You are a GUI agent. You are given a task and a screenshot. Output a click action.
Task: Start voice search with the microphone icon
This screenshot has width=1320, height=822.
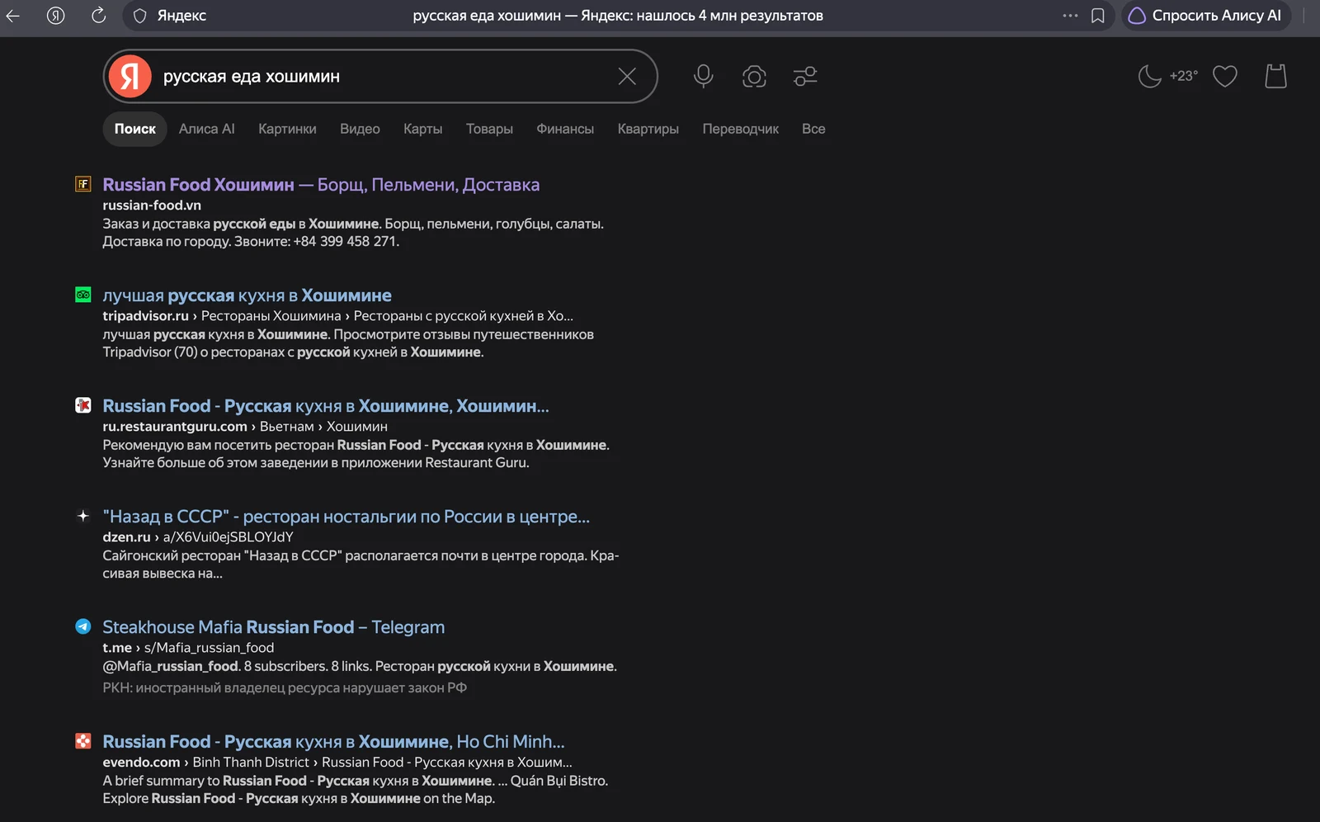pos(703,76)
